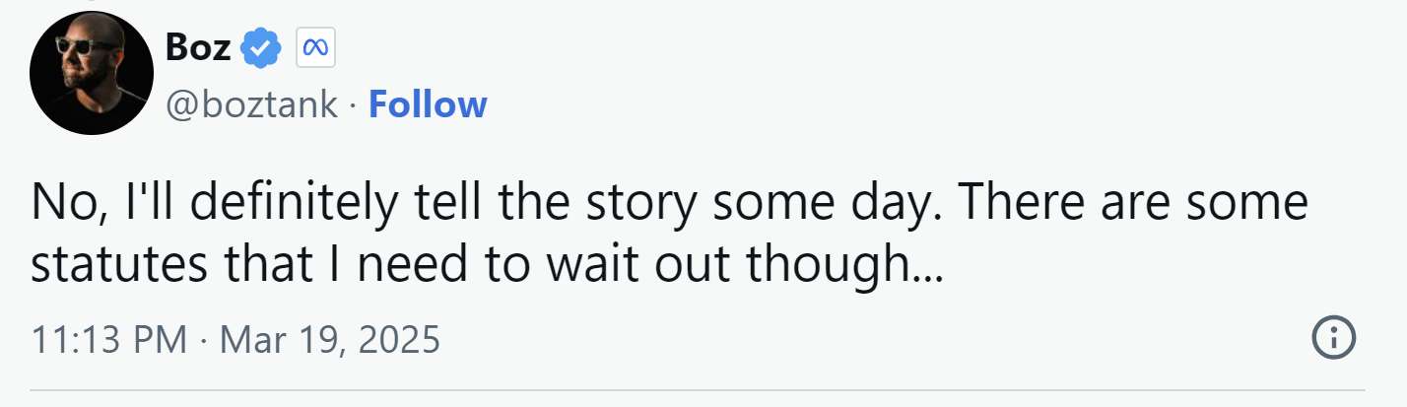Click the Follow link

[428, 104]
